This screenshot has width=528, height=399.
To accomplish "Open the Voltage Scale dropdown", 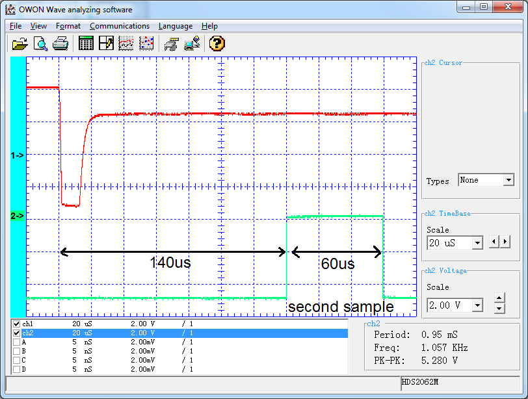I will pyautogui.click(x=477, y=305).
